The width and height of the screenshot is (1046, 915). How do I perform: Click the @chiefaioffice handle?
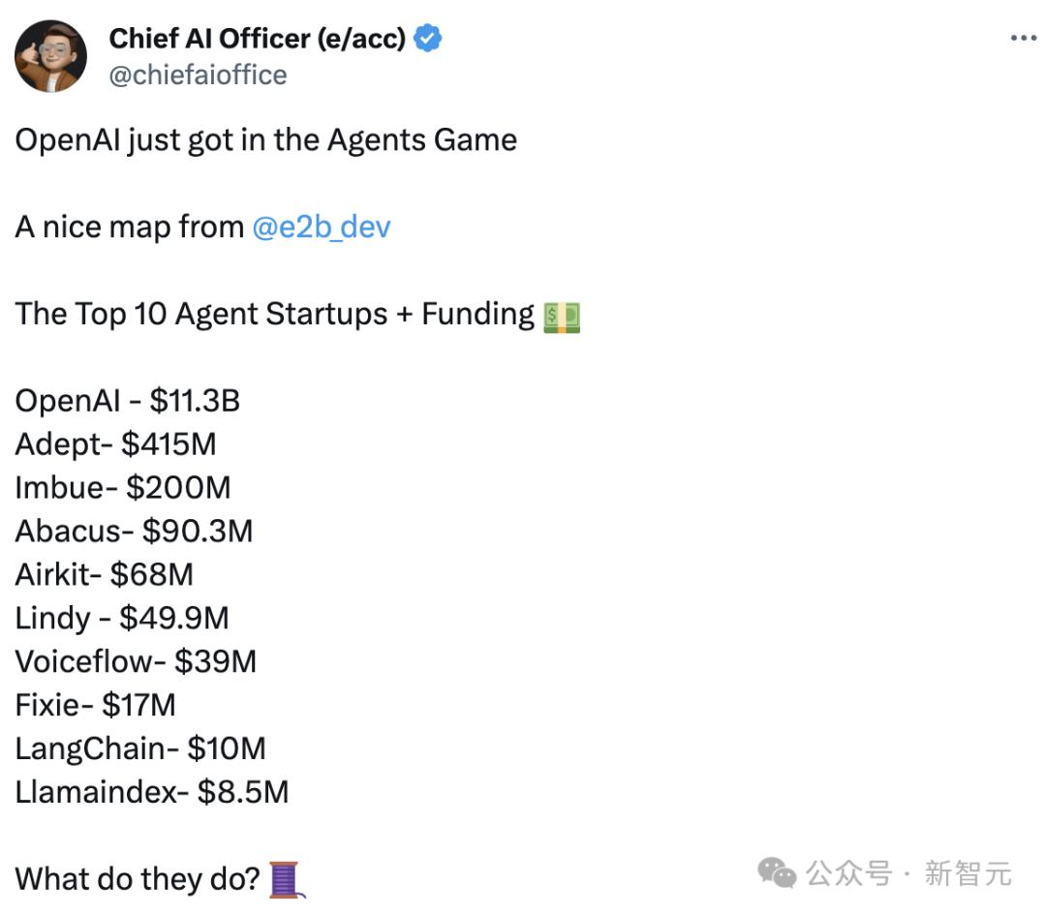[x=198, y=75]
